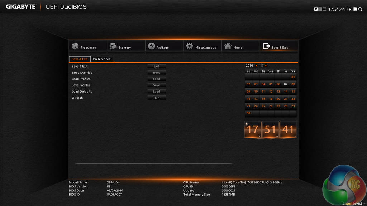367x206 pixels.
Task: Select the Save & Exit sub-tab
Action: pos(80,59)
